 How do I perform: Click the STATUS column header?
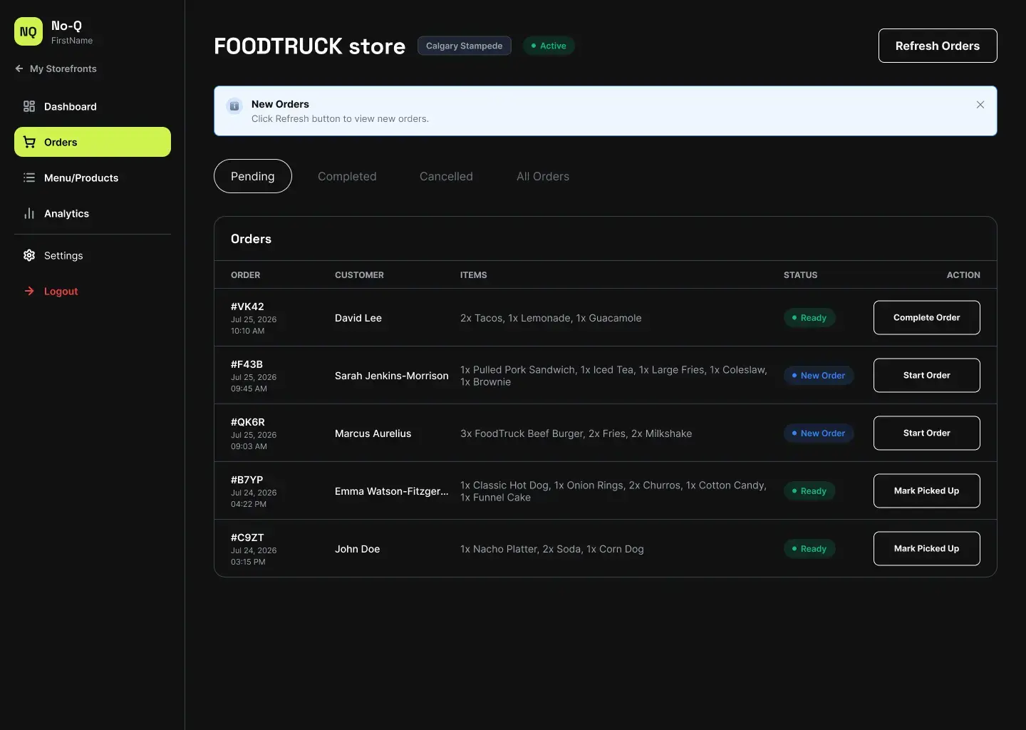tap(801, 274)
